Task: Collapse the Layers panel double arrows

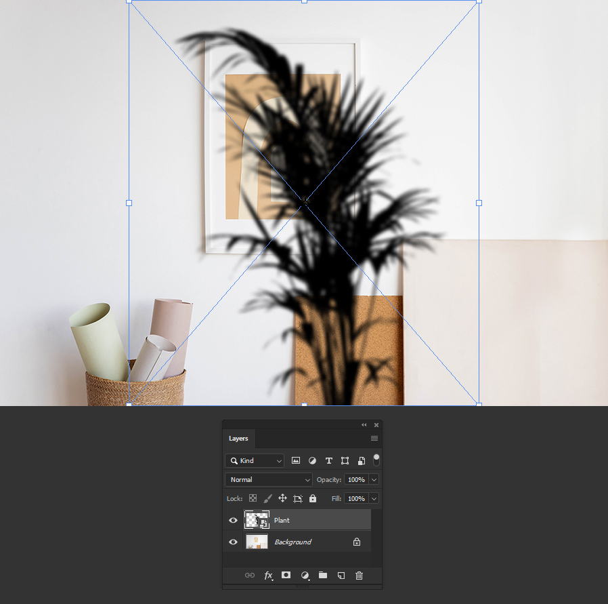Action: tap(364, 425)
